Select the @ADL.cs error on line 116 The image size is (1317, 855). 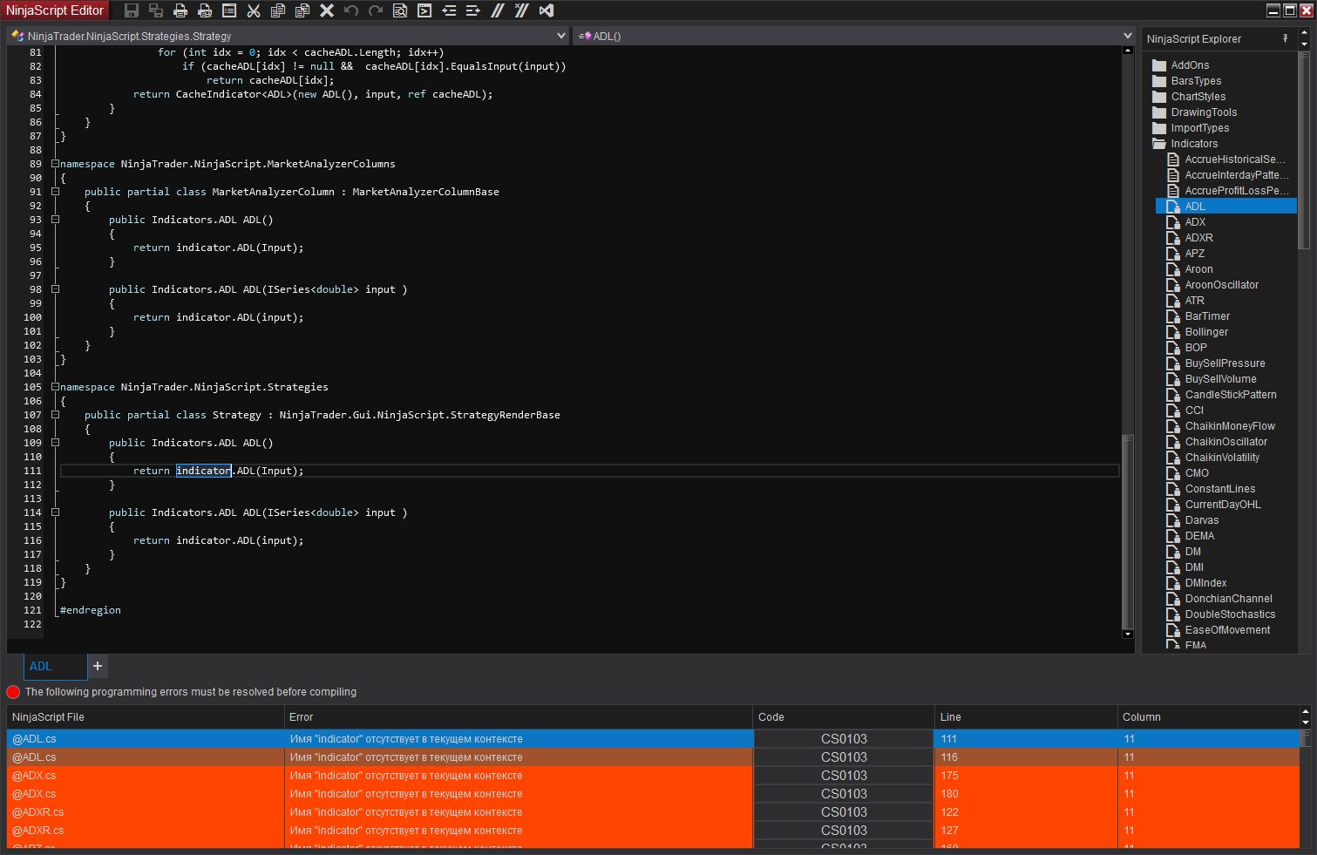point(653,757)
